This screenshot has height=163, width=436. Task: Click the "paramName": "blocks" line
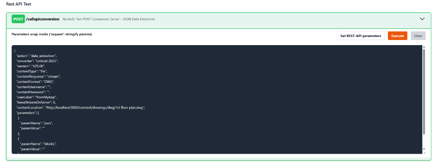point(38,144)
